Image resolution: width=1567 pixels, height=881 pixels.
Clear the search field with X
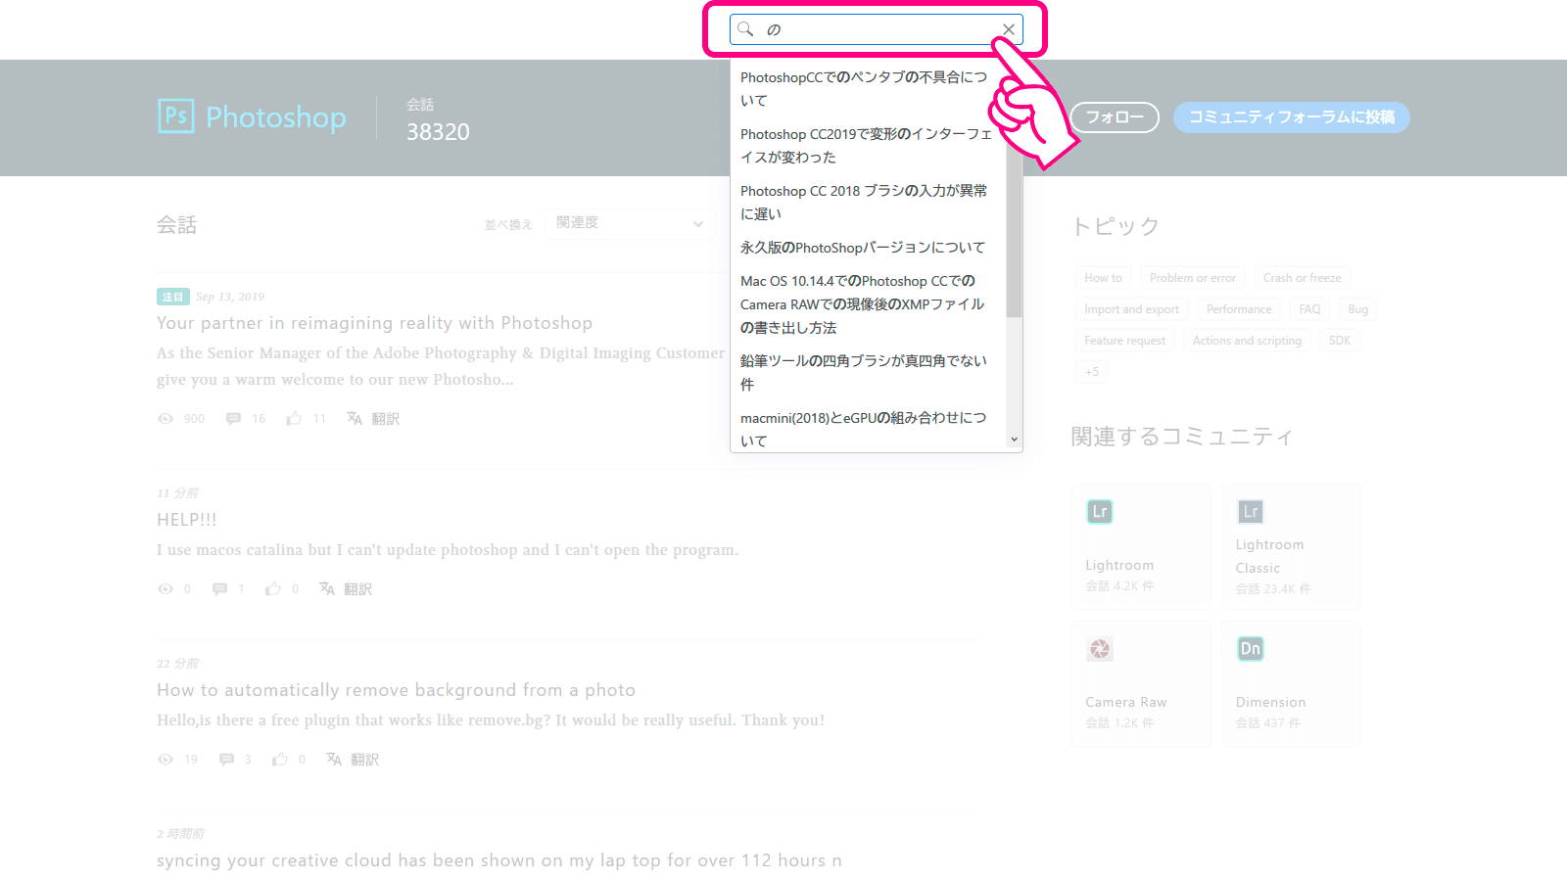[x=1009, y=29]
